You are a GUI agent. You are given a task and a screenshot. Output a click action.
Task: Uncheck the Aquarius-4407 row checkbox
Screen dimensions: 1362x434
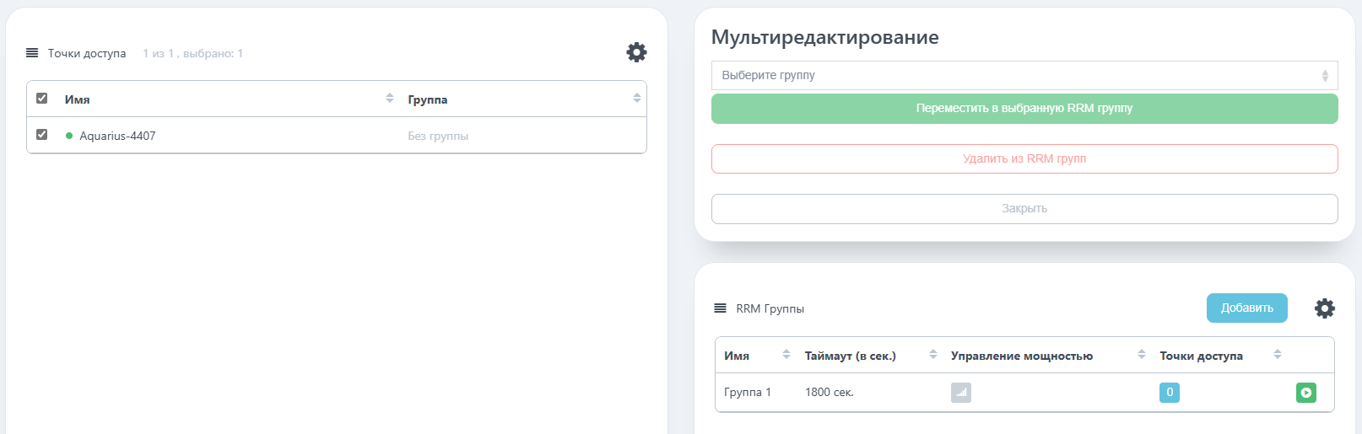pos(42,135)
